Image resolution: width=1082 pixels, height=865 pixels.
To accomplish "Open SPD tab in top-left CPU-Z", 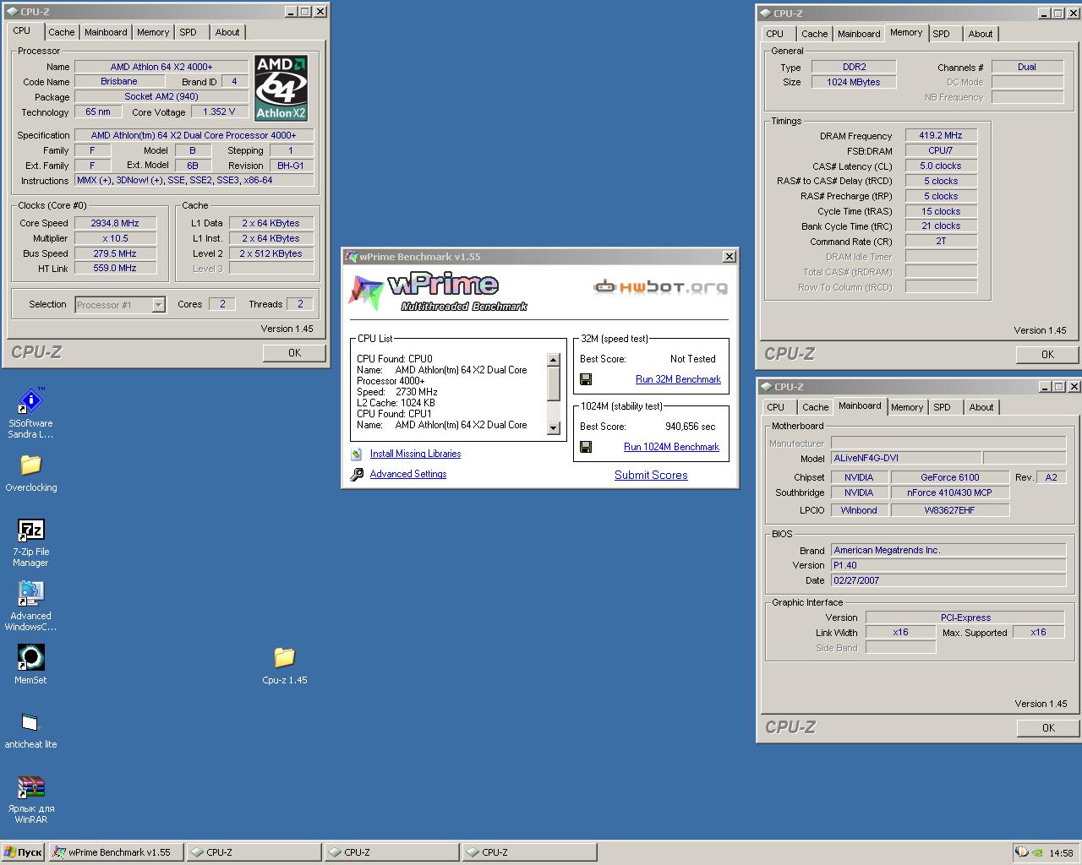I will [188, 32].
